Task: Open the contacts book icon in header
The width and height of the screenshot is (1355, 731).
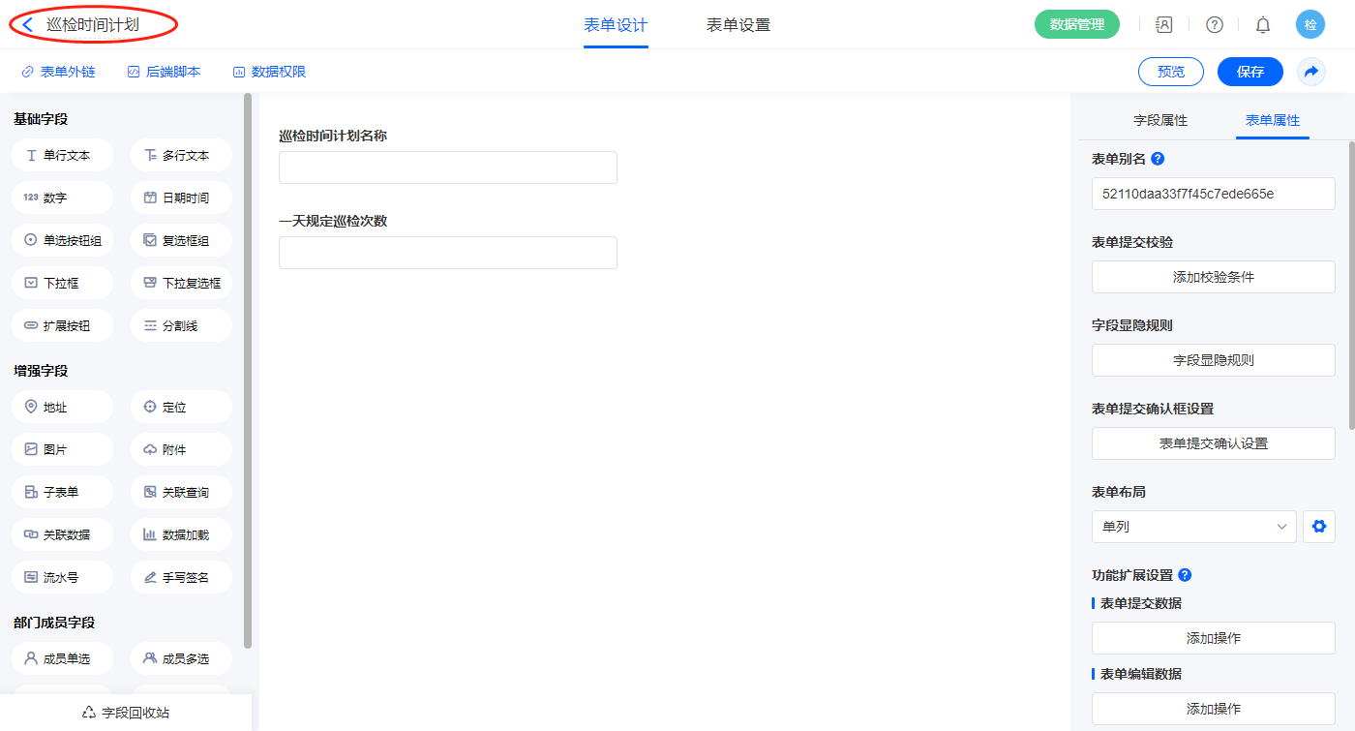Action: click(x=1164, y=25)
